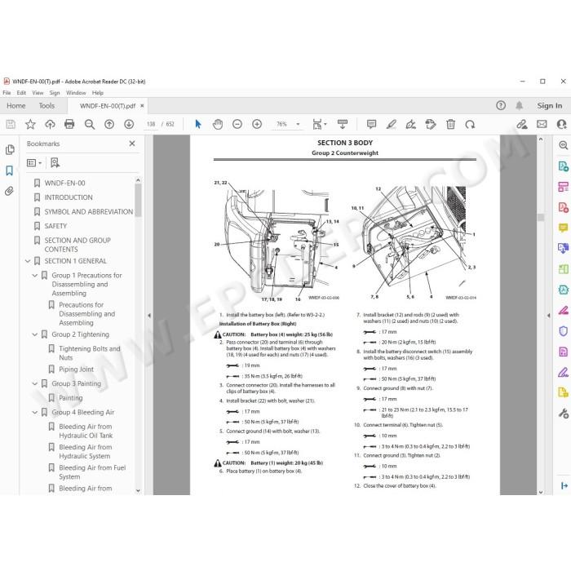Toggle the Bookmarks panel icon in sidebar
The width and height of the screenshot is (571, 571).
(10, 170)
